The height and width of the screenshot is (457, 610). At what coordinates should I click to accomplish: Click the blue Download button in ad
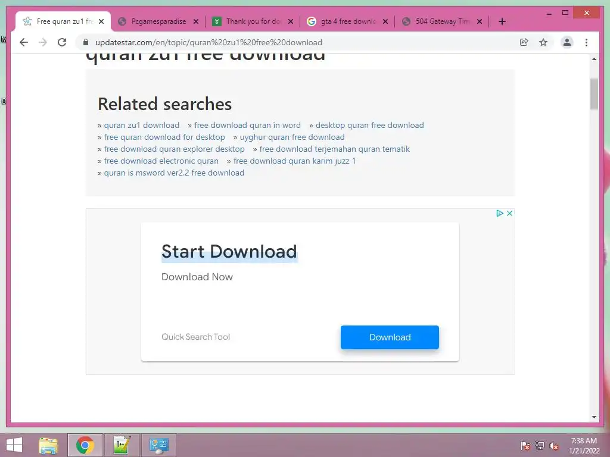tap(390, 337)
